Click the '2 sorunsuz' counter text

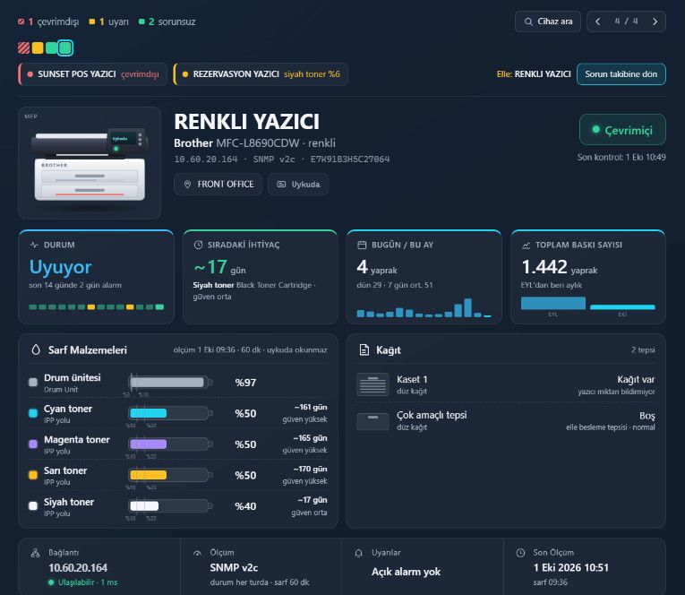click(172, 22)
